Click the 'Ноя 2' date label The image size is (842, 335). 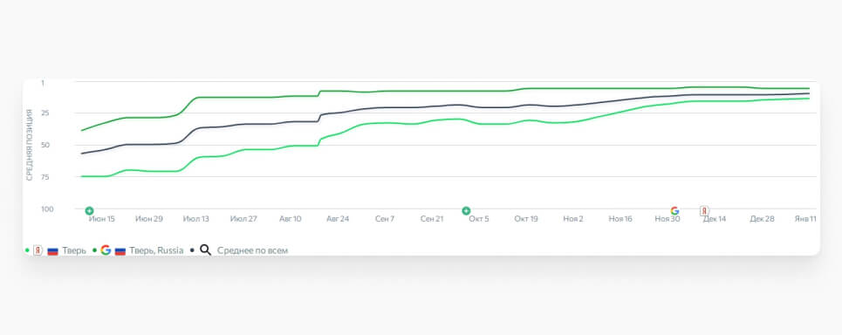(x=573, y=219)
